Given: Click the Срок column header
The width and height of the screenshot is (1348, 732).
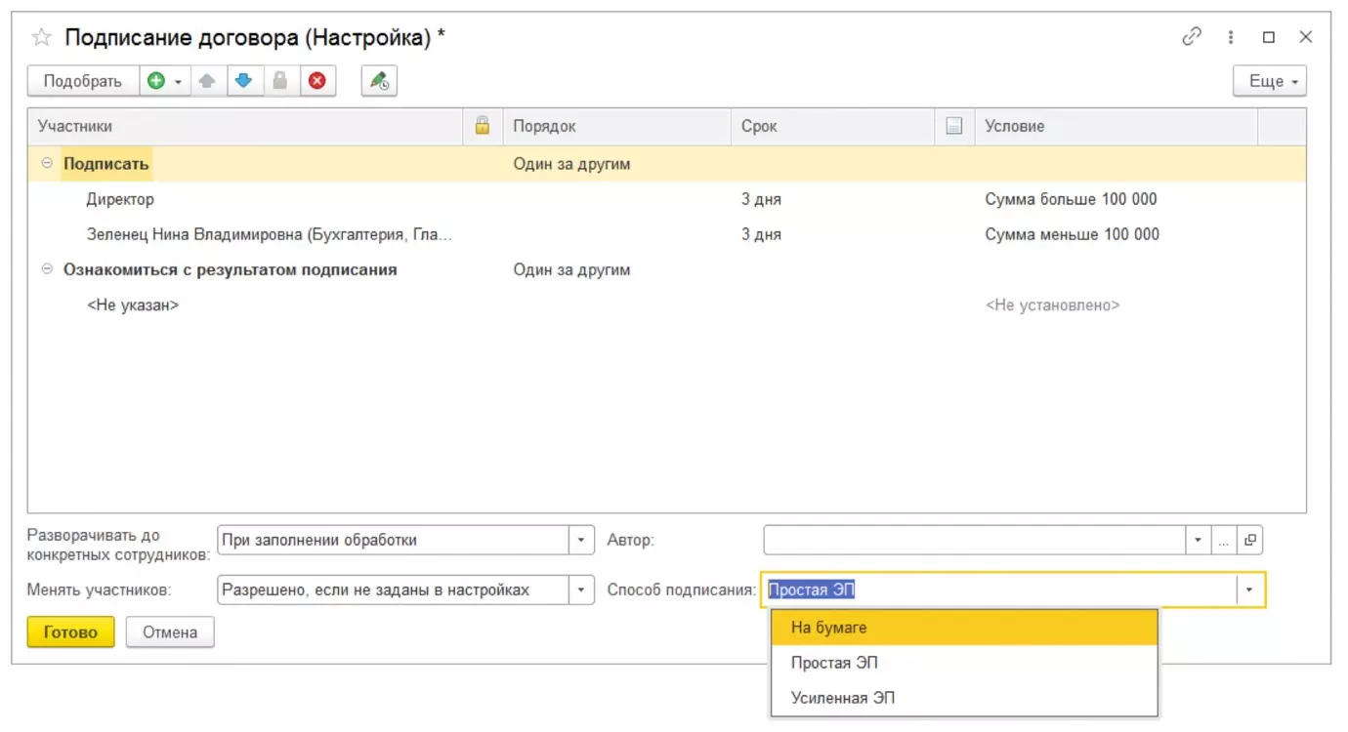Looking at the screenshot, I should (833, 126).
